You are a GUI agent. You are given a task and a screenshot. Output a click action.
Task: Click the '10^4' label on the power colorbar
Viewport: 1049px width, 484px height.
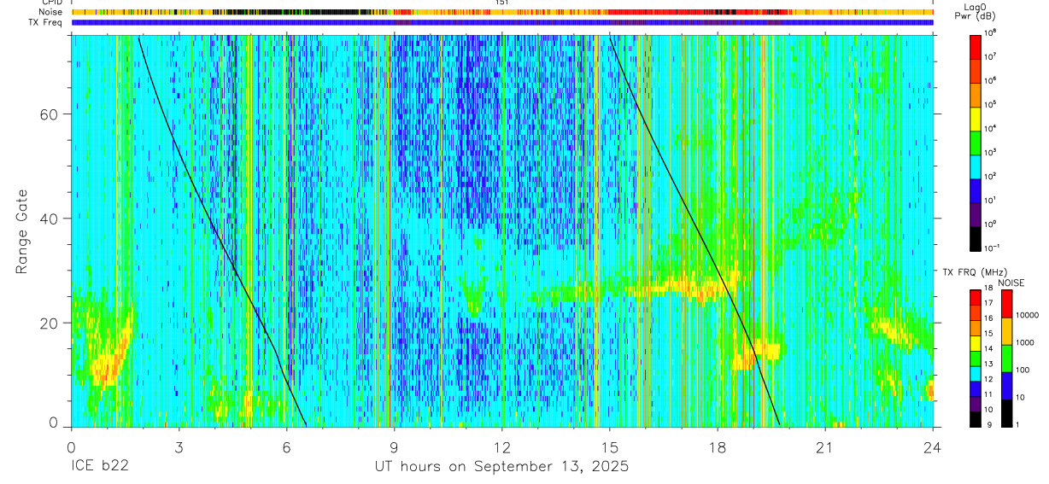click(x=990, y=128)
